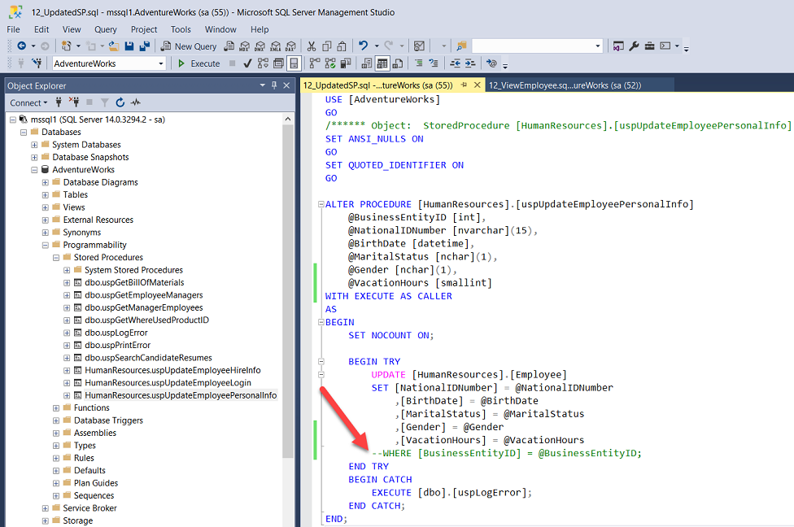This screenshot has height=527, width=794.
Task: Click the auto-hide pin of Object Explorer
Action: click(274, 85)
